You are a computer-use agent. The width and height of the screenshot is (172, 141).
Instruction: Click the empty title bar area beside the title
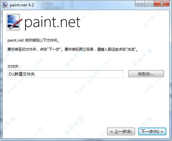pos(84,5)
